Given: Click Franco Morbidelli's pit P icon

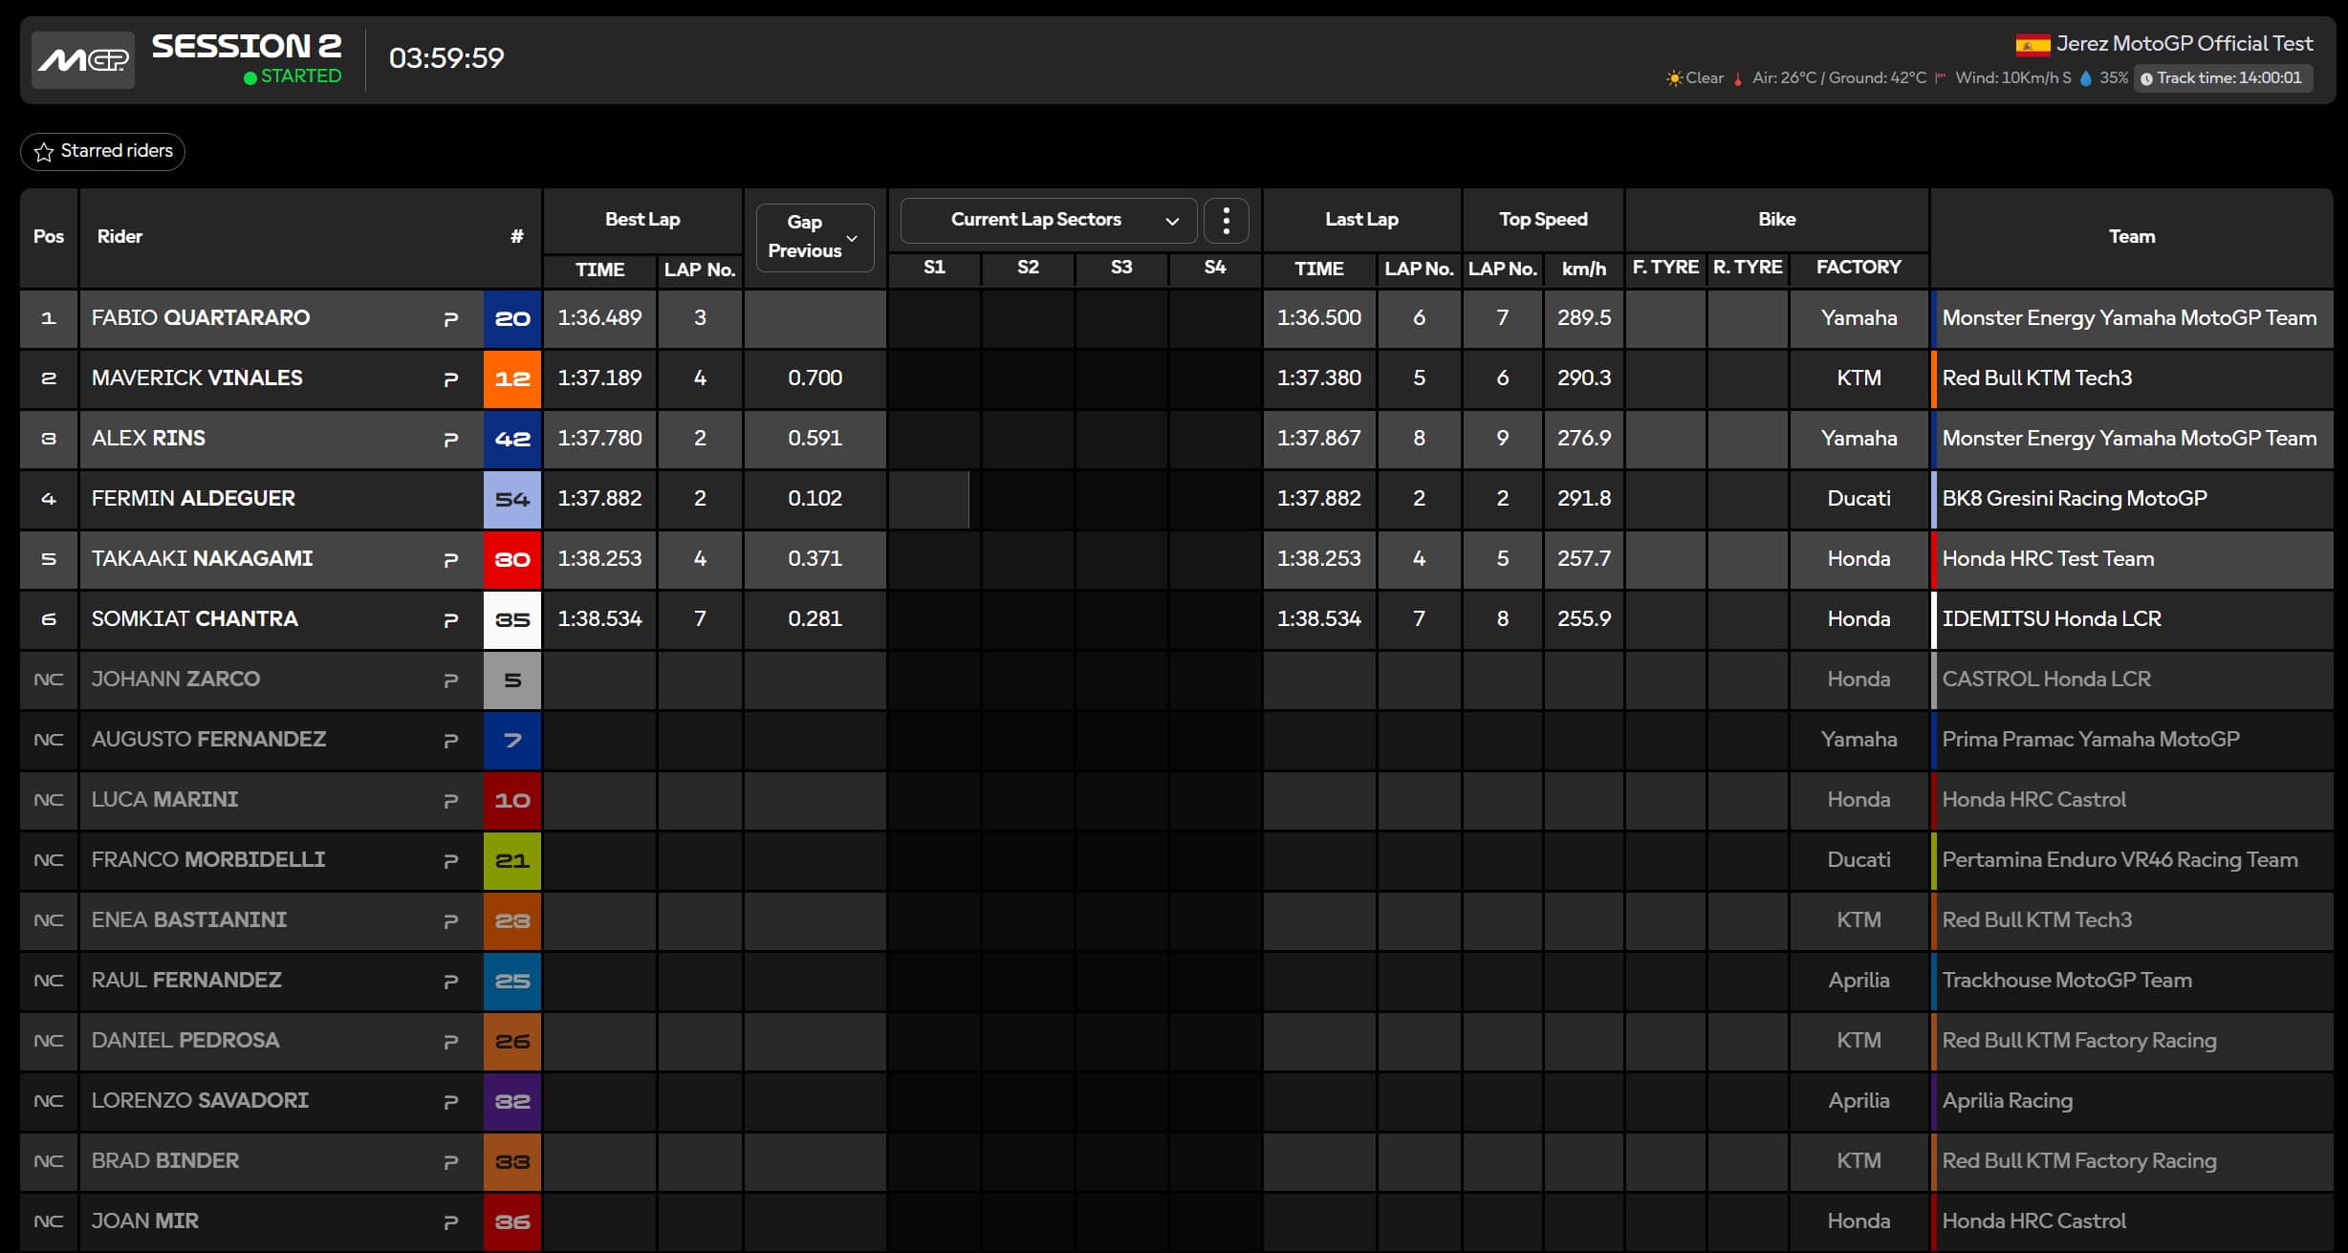Looking at the screenshot, I should (x=451, y=861).
